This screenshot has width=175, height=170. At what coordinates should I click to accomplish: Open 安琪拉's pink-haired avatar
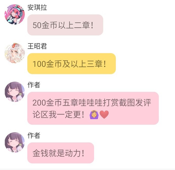point(14,14)
